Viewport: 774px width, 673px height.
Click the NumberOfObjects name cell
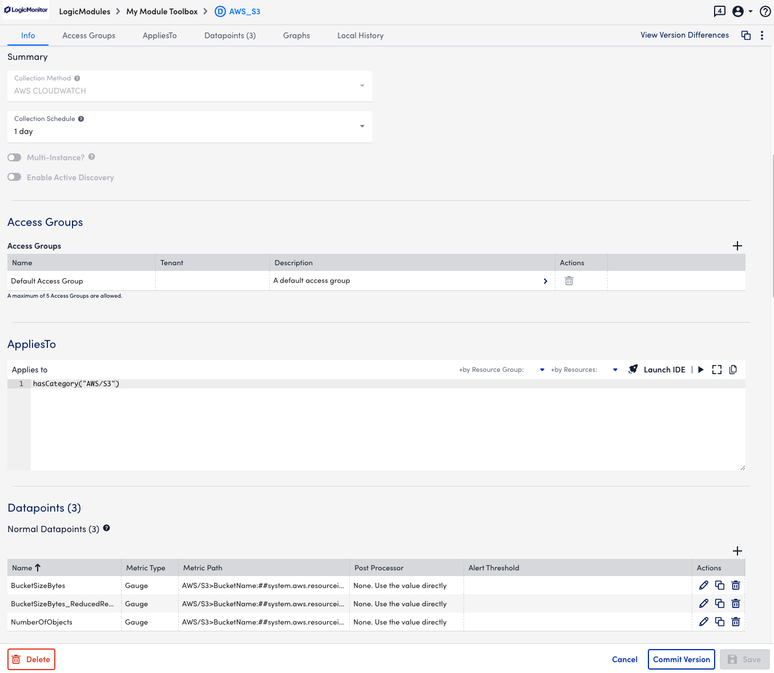click(64, 622)
